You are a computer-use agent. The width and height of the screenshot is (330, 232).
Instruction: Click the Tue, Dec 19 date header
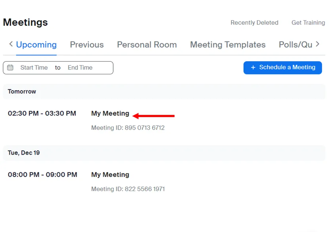pyautogui.click(x=24, y=153)
